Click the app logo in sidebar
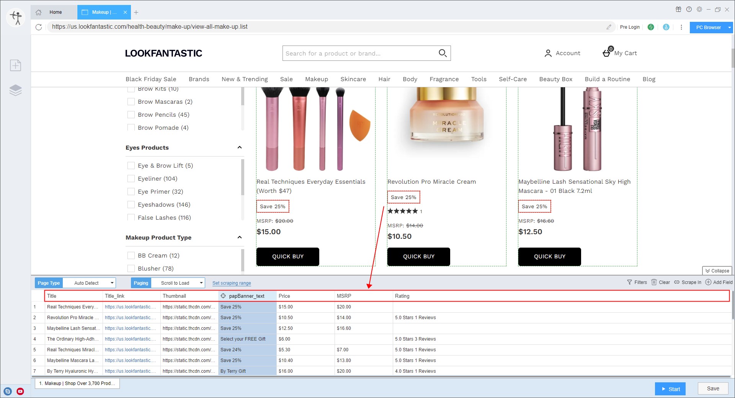 coord(16,18)
